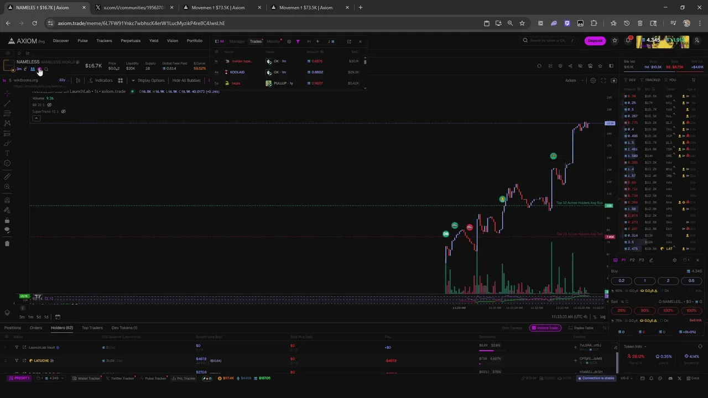Viewport: 708px width, 398px height.
Task: Buy the 0.2 SOL preset amount
Action: [x=622, y=281]
